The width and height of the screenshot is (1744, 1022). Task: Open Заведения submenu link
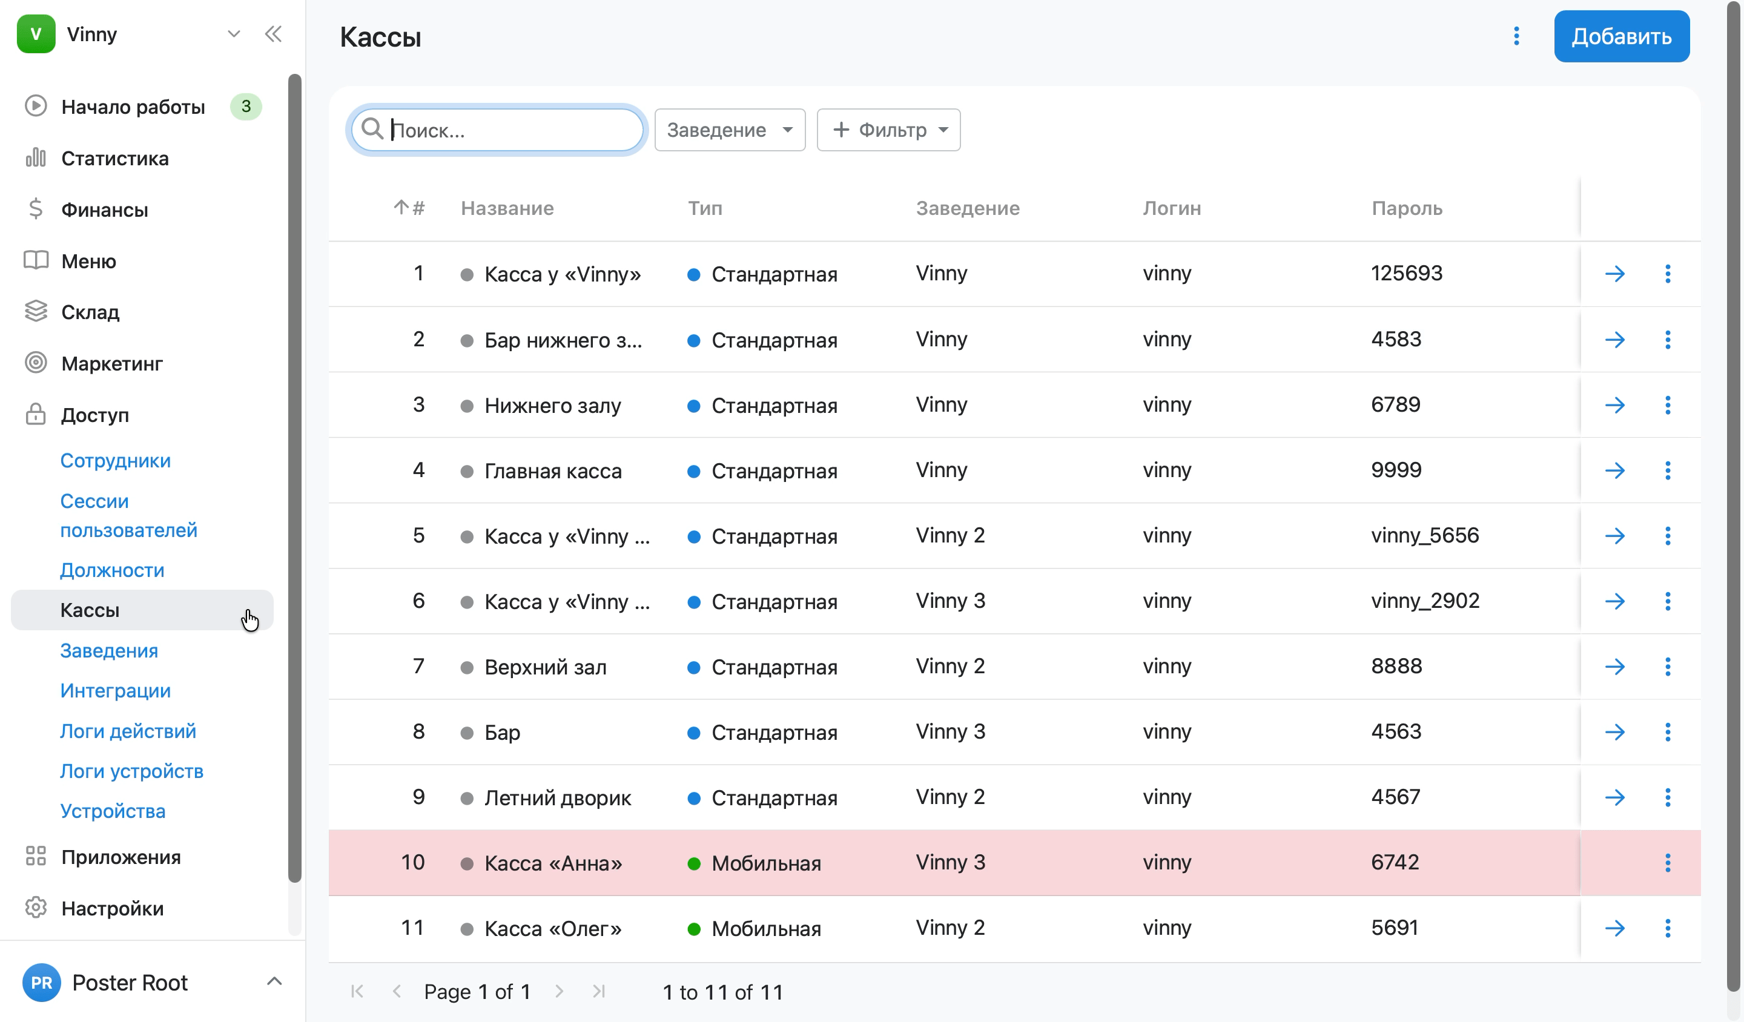coord(110,651)
